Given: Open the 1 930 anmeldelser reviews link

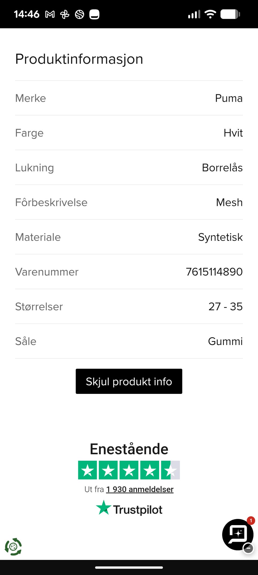Looking at the screenshot, I should point(140,489).
